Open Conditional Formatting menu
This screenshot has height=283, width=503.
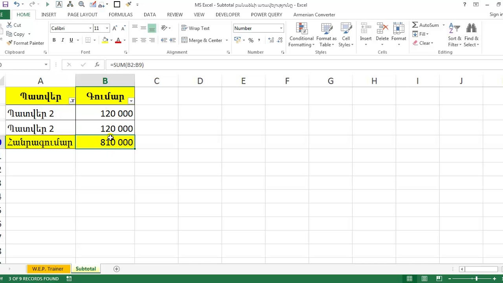pos(301,35)
